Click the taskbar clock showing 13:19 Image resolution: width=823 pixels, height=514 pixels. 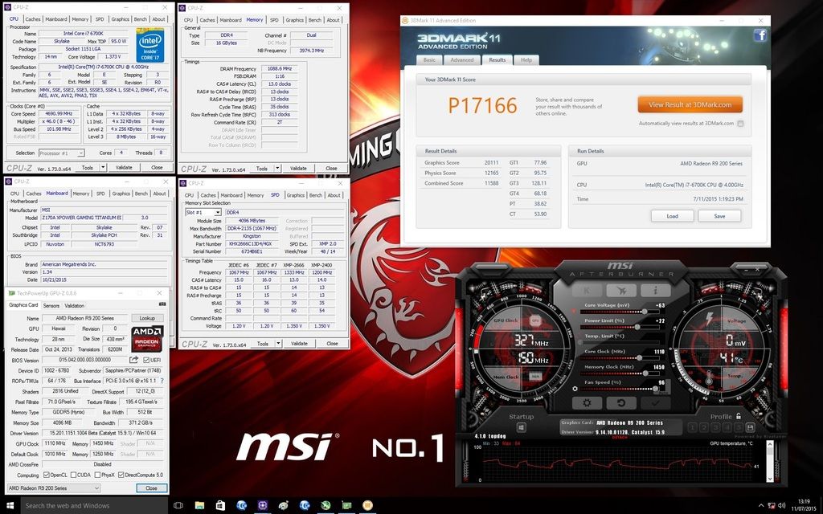pyautogui.click(x=803, y=506)
